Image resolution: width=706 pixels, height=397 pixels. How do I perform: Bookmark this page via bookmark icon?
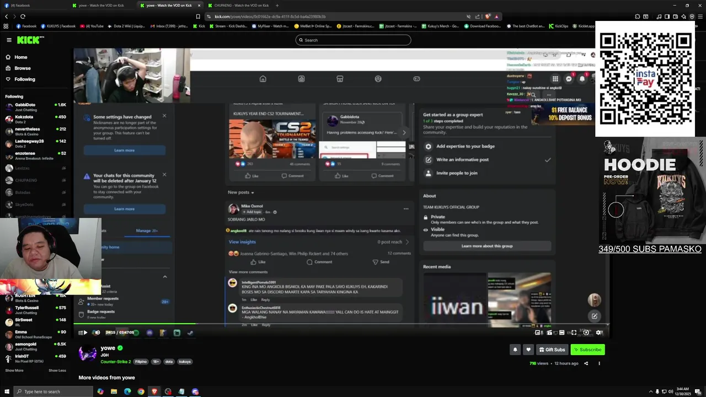coord(198,17)
